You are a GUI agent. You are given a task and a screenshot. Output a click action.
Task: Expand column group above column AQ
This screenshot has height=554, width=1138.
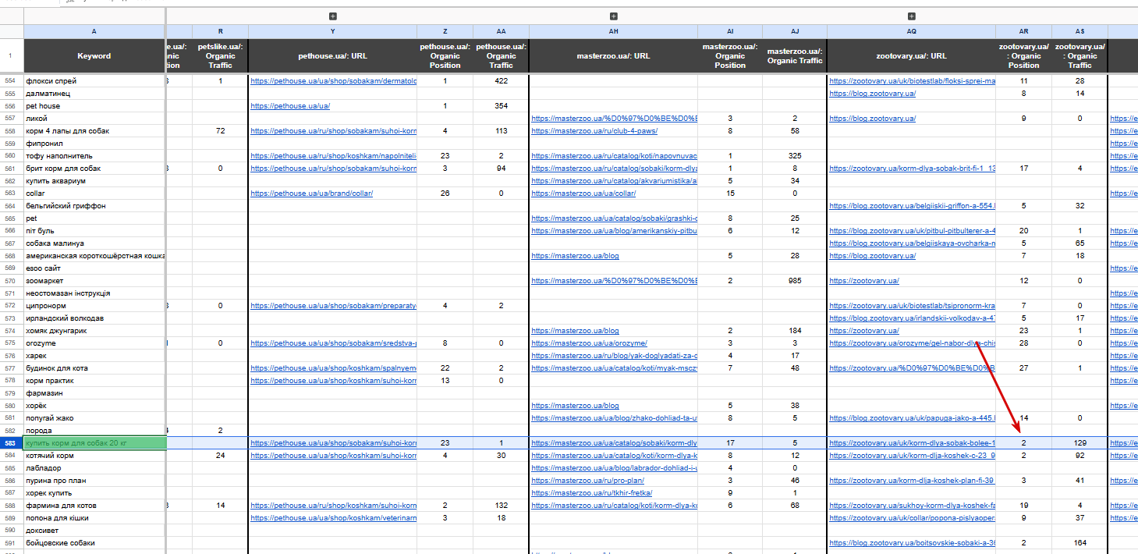pyautogui.click(x=911, y=16)
